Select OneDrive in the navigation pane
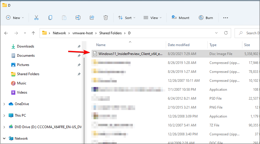 pos(22,104)
